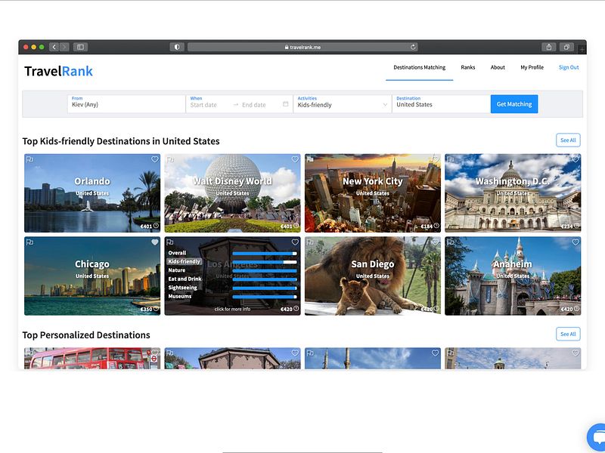Open the San Diego destination card
Image resolution: width=605 pixels, height=453 pixels.
point(373,276)
